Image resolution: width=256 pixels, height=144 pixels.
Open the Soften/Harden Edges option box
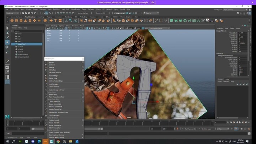83,81
